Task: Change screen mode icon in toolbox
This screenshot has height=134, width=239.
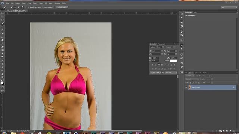Action: pos(3,90)
